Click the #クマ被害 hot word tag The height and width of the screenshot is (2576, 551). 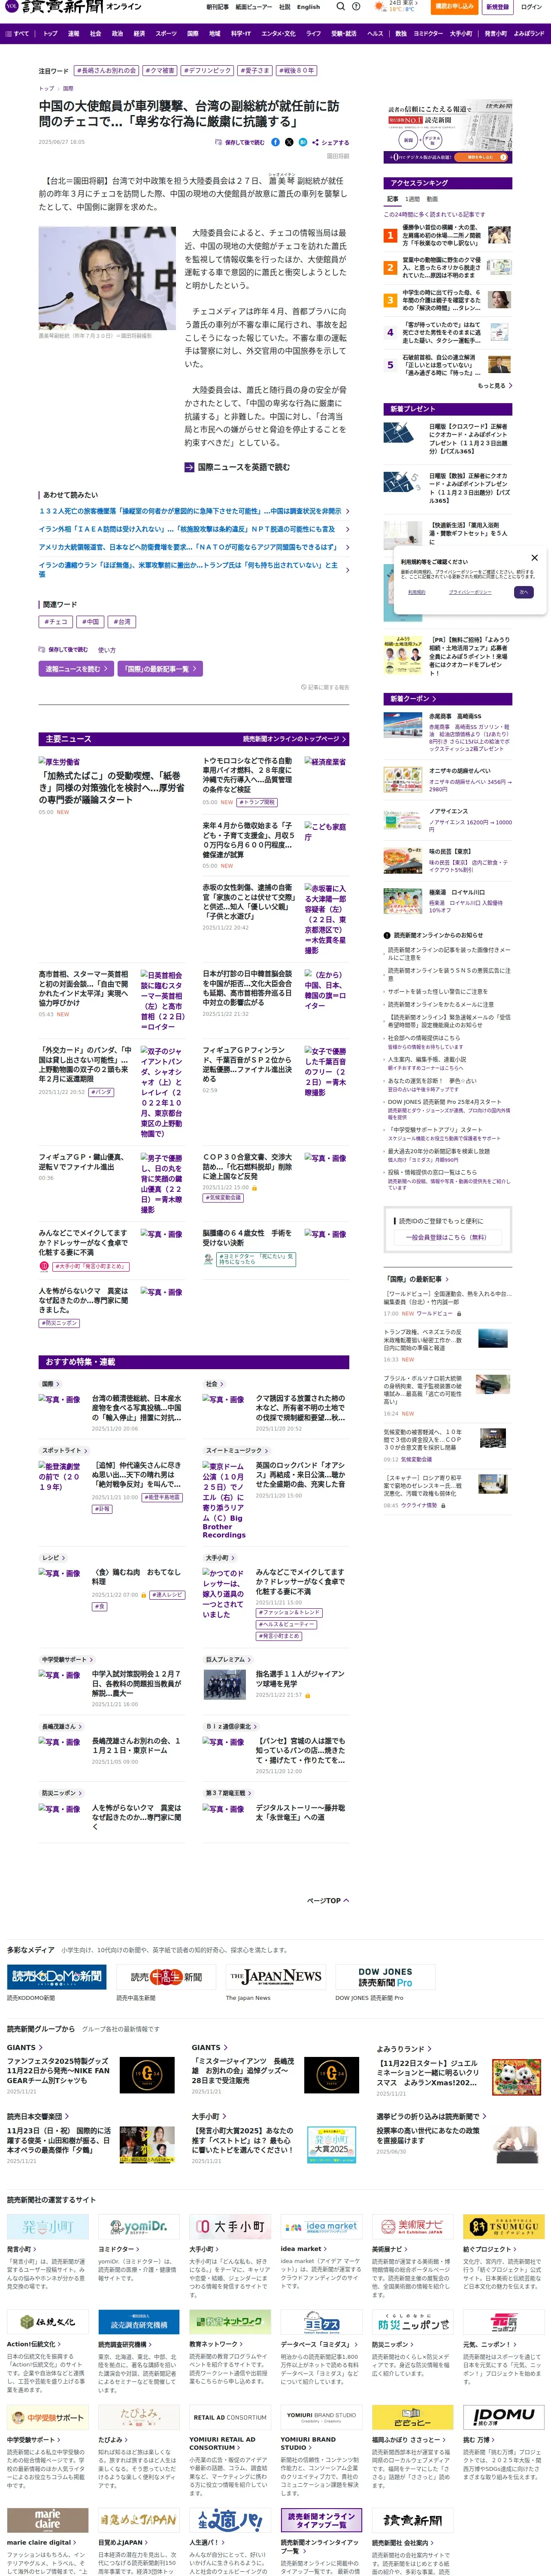pos(159,71)
